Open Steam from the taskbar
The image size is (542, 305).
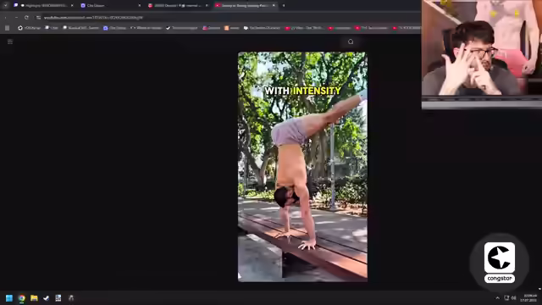(46, 297)
